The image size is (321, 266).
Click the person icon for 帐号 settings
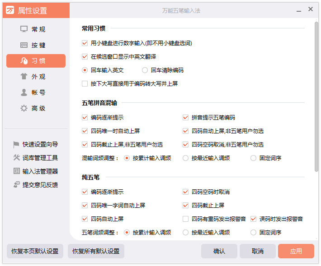pos(24,92)
